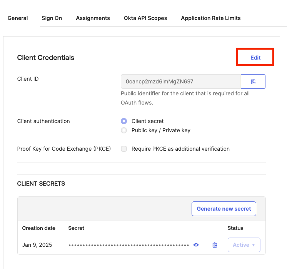
Task: View the Application Rate Limits tab
Action: [x=211, y=18]
